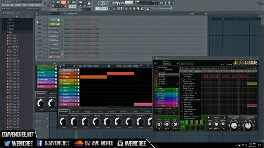Expand Factory2 preset submenu in Effectrix
264x148 pixels.
[x=167, y=74]
